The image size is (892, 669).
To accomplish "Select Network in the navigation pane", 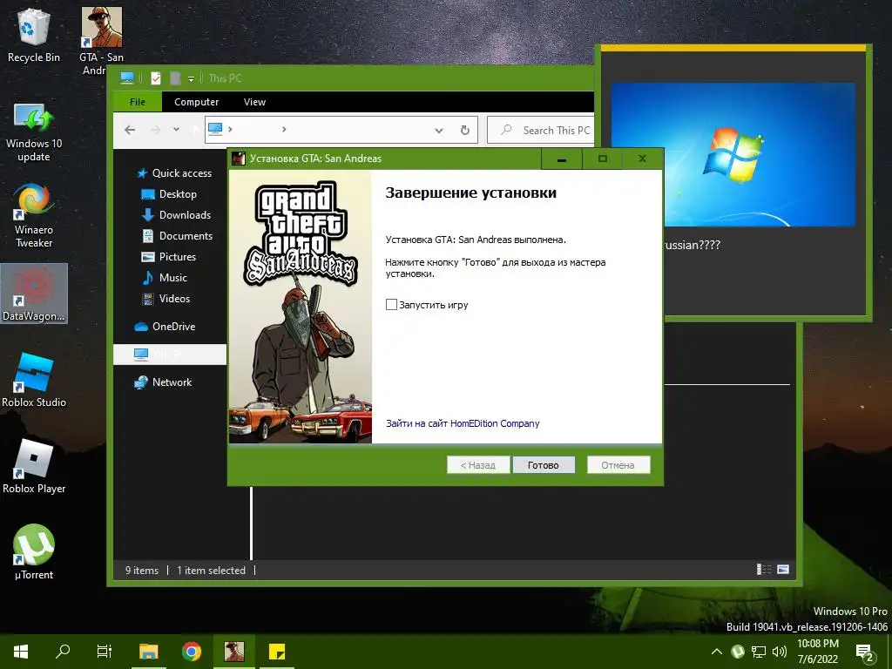I will pyautogui.click(x=163, y=382).
